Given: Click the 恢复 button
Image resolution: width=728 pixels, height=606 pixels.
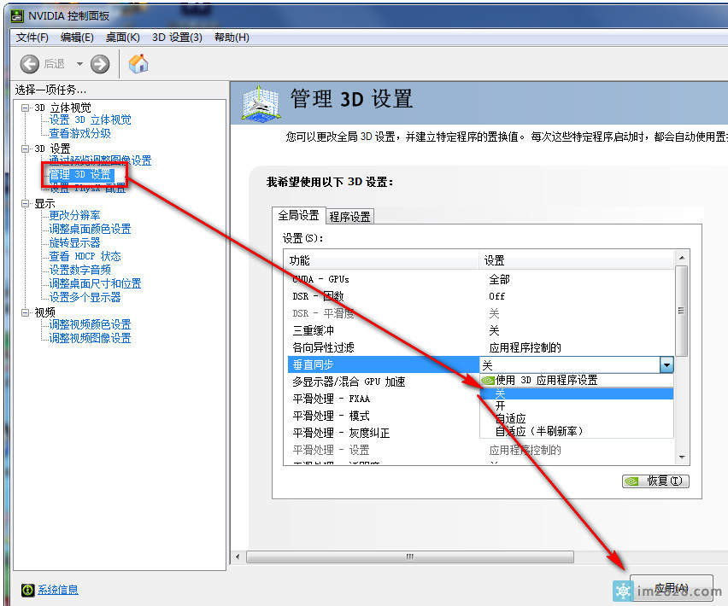Looking at the screenshot, I should click(655, 481).
